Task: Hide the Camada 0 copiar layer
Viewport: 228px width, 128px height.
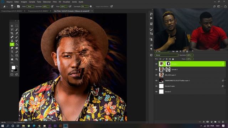Action: click(x=156, y=86)
